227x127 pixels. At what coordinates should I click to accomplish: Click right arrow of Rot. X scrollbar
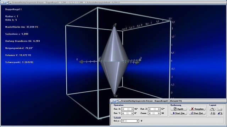pos(132,109)
